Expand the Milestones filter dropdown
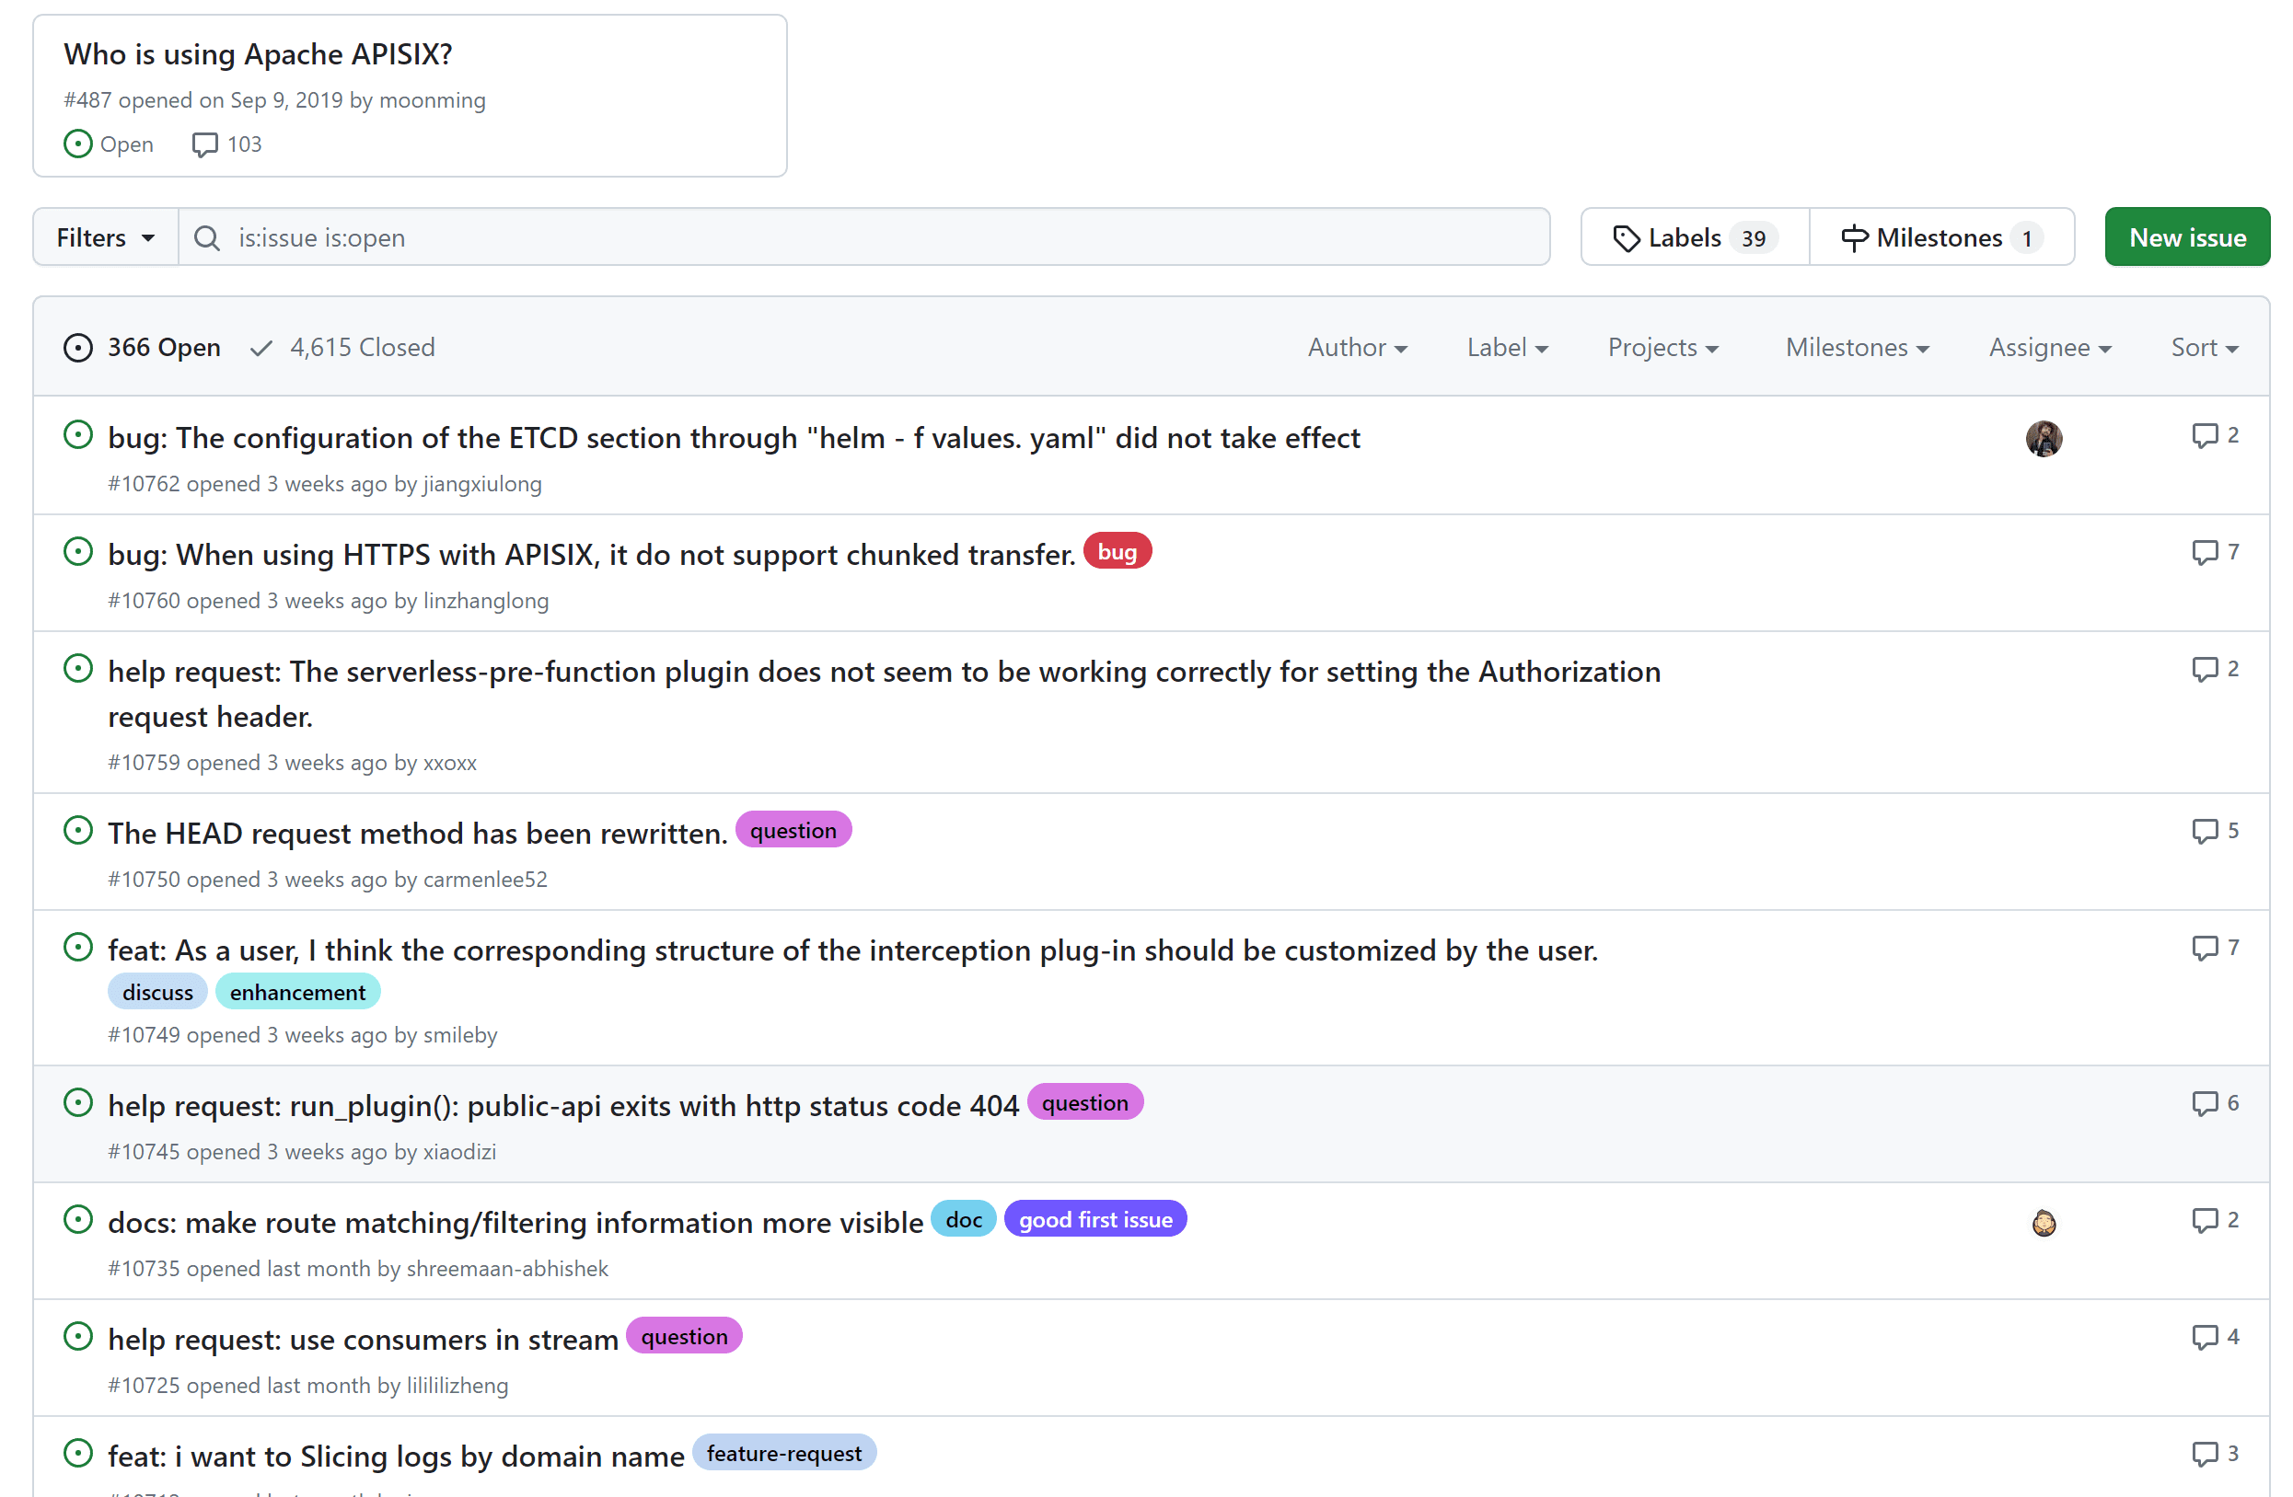This screenshot has width=2293, height=1497. [1857, 348]
